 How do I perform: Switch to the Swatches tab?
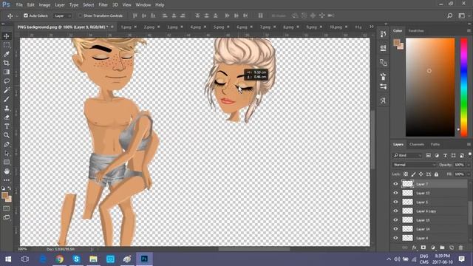point(416,31)
